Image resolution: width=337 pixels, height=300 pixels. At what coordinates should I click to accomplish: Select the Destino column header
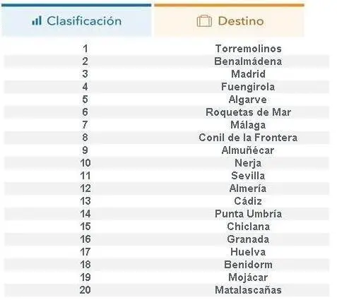tap(229, 20)
